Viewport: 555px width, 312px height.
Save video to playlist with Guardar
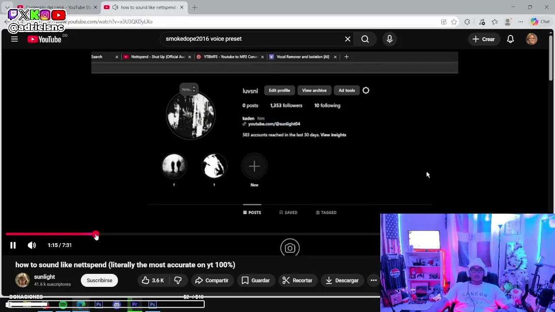(x=256, y=280)
